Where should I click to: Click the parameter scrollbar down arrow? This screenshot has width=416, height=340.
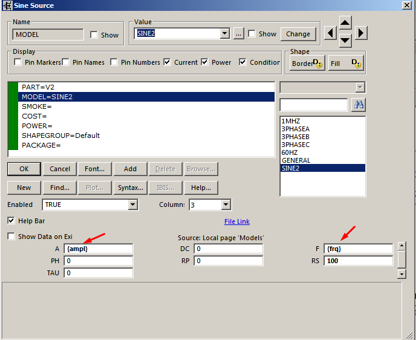tap(401, 273)
